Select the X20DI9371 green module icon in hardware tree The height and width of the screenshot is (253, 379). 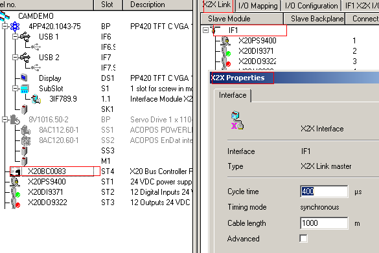[x=16, y=192]
